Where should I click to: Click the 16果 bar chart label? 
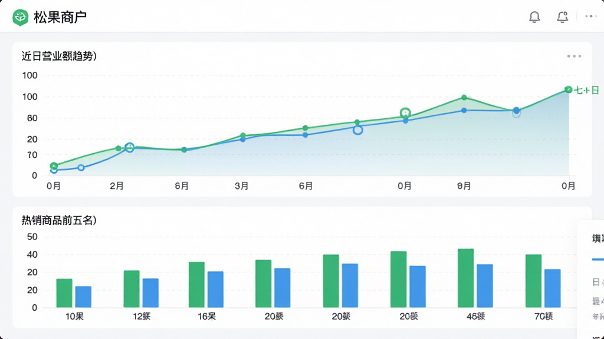click(207, 316)
